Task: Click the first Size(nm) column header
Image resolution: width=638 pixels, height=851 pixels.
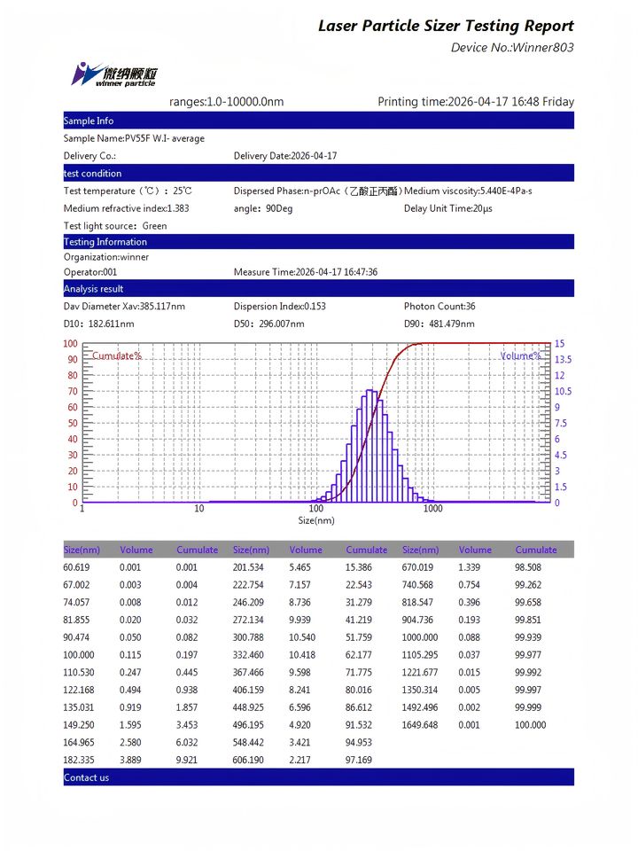Action: tap(82, 550)
